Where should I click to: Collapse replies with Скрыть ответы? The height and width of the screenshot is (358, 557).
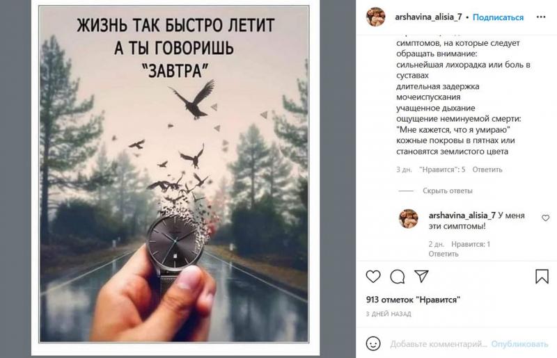[x=447, y=190]
